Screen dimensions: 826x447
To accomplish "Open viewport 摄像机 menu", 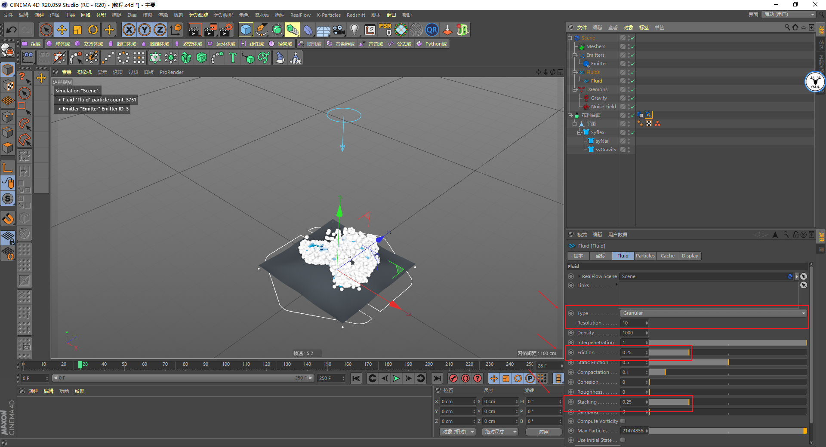I will [x=84, y=72].
